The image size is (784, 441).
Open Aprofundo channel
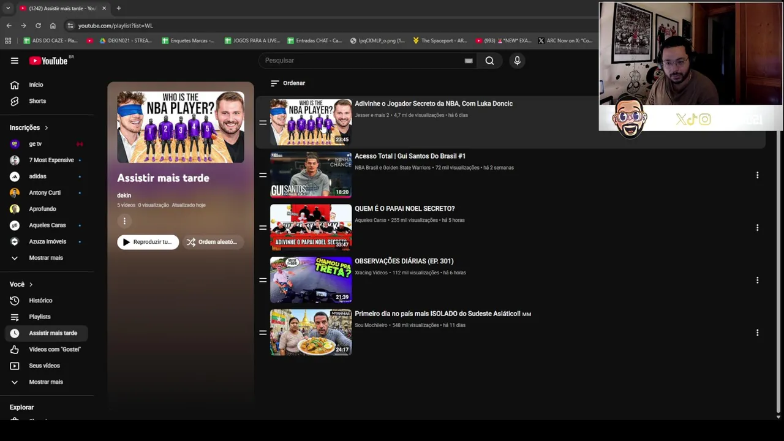[x=48, y=209]
